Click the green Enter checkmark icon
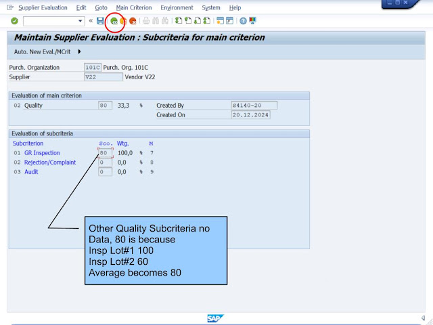The image size is (433, 325). point(14,21)
